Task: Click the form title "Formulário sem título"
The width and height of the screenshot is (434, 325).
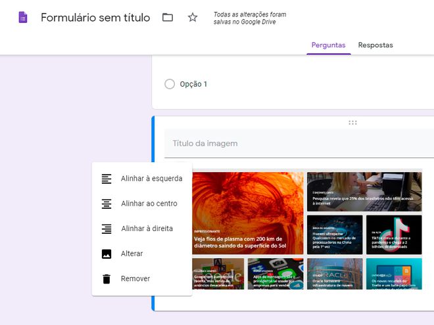Action: [95, 18]
